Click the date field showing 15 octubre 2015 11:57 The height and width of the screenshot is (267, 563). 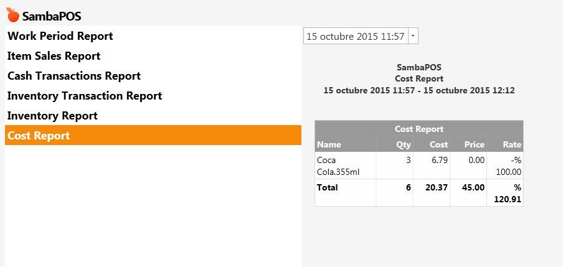356,36
